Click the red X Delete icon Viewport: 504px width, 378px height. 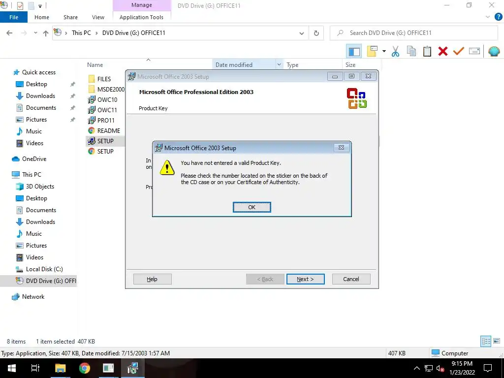(x=442, y=51)
